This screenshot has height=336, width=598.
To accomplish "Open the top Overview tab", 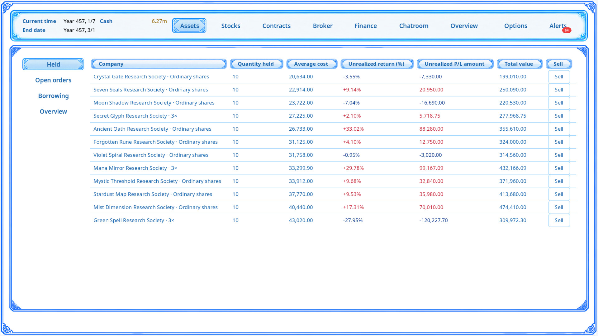I will [464, 26].
